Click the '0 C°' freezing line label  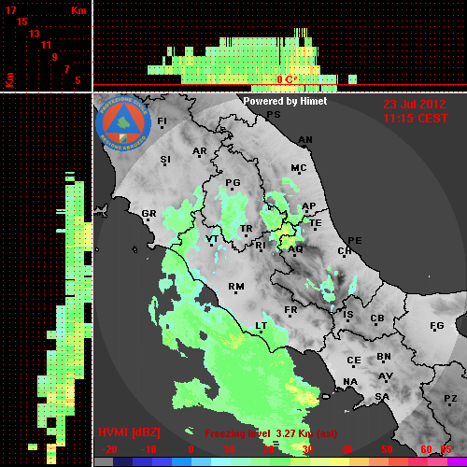287,79
